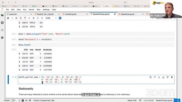Click the shield trusted-notebook status icon

(140, 101)
